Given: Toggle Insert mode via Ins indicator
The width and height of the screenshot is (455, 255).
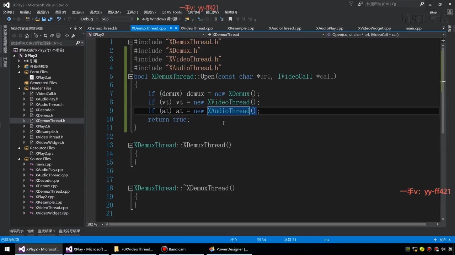Looking at the screenshot, I should [x=326, y=240].
